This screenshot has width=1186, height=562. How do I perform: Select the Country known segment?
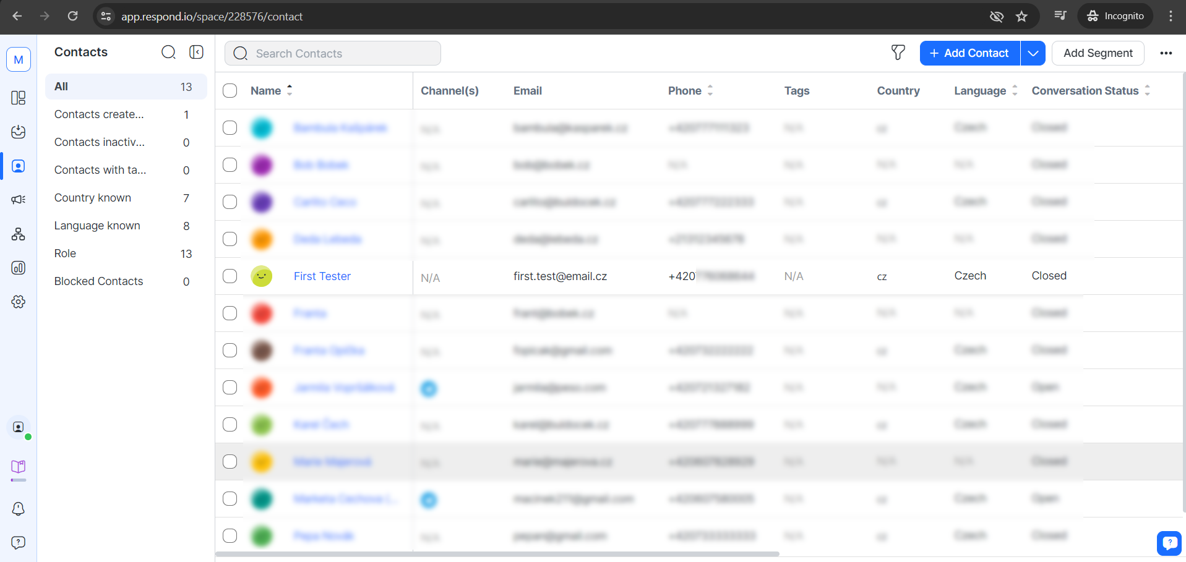pos(93,198)
